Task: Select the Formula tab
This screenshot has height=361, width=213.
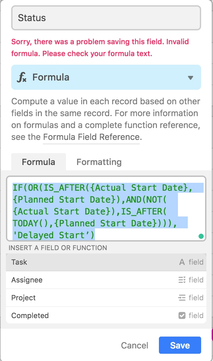Action: (38, 162)
